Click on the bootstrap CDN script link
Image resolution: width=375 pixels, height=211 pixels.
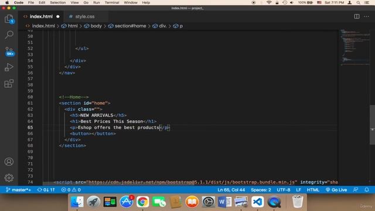tap(192, 182)
